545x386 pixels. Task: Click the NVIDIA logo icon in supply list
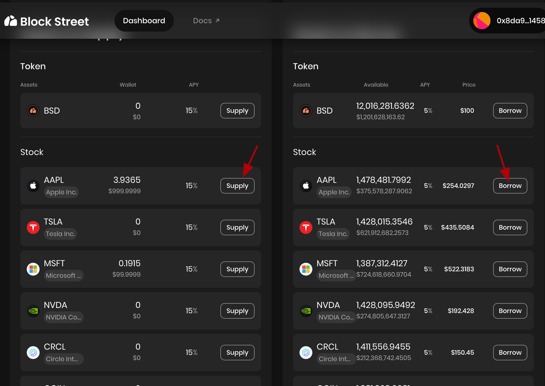pyautogui.click(x=33, y=311)
